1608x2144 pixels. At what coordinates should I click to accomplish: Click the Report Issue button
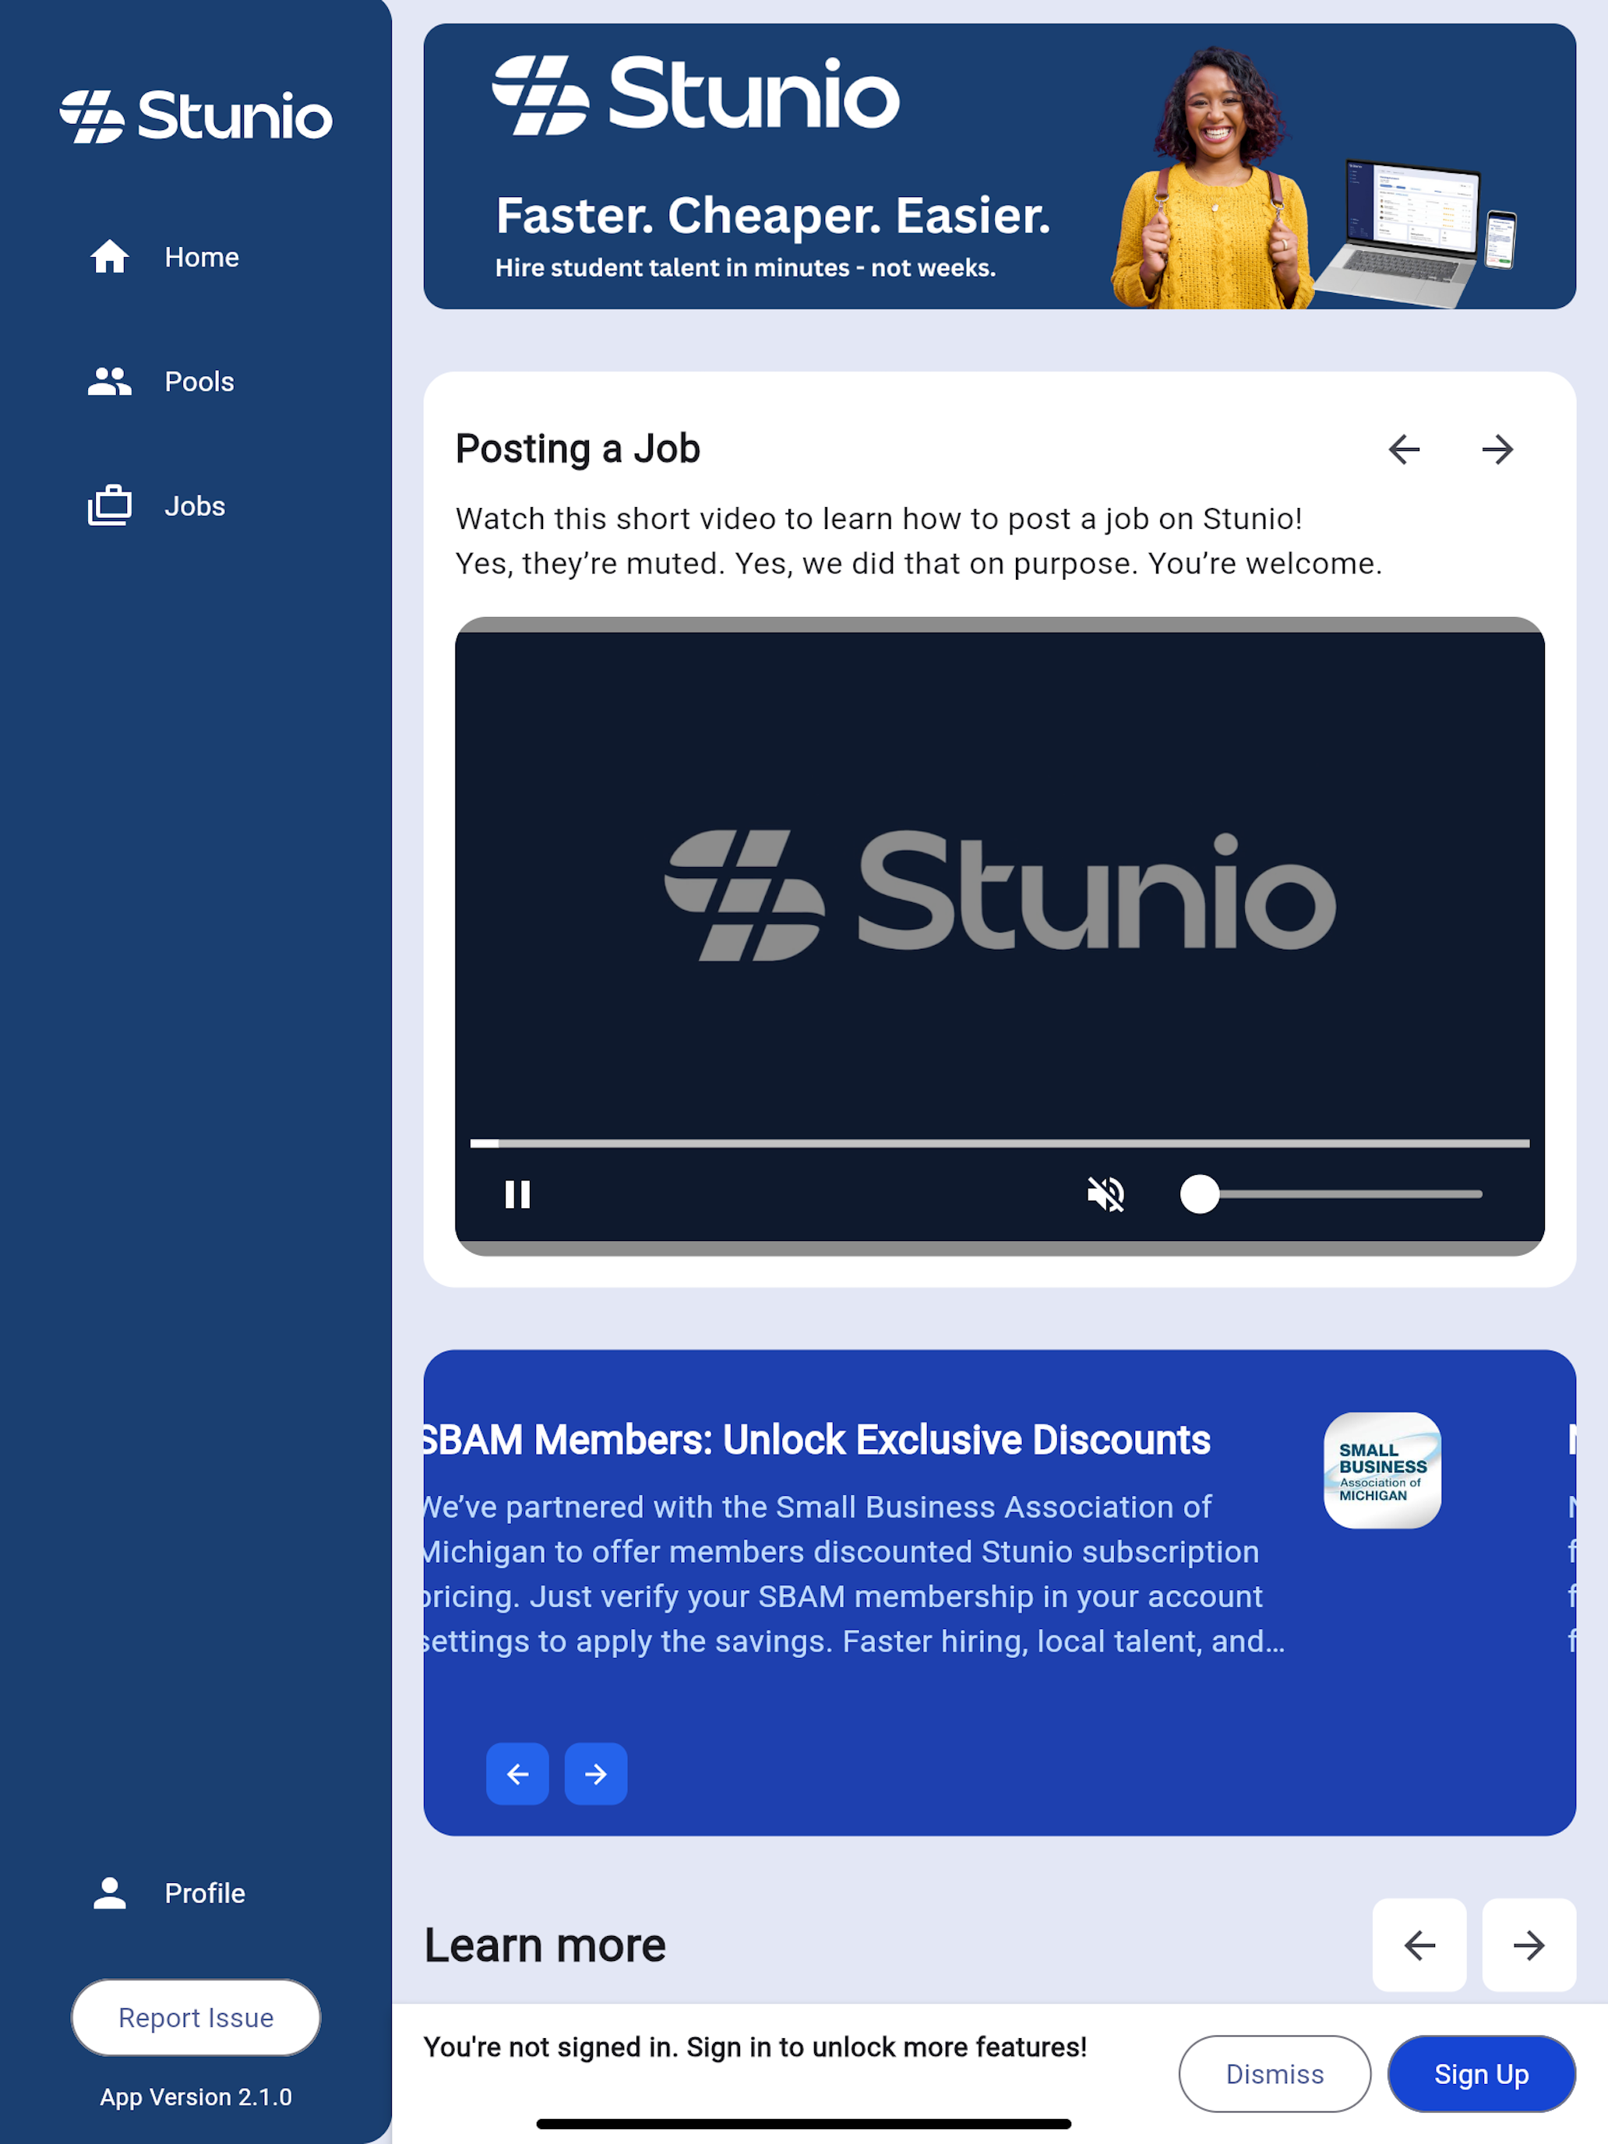click(x=196, y=2017)
